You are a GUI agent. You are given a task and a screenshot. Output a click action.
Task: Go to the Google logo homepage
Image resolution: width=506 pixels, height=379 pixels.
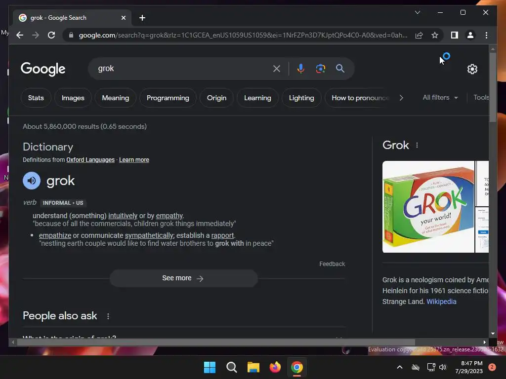coord(43,69)
